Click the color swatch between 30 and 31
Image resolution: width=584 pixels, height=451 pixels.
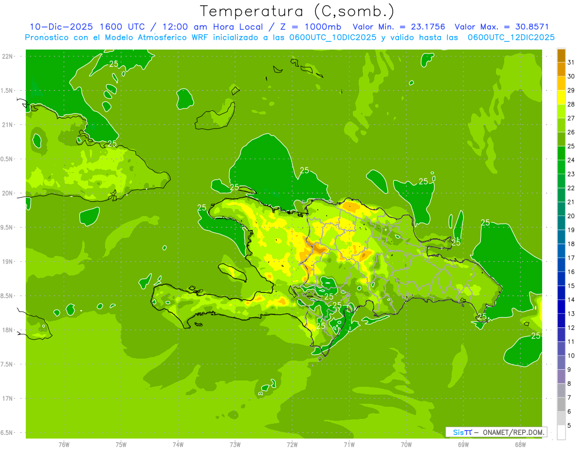click(561, 70)
